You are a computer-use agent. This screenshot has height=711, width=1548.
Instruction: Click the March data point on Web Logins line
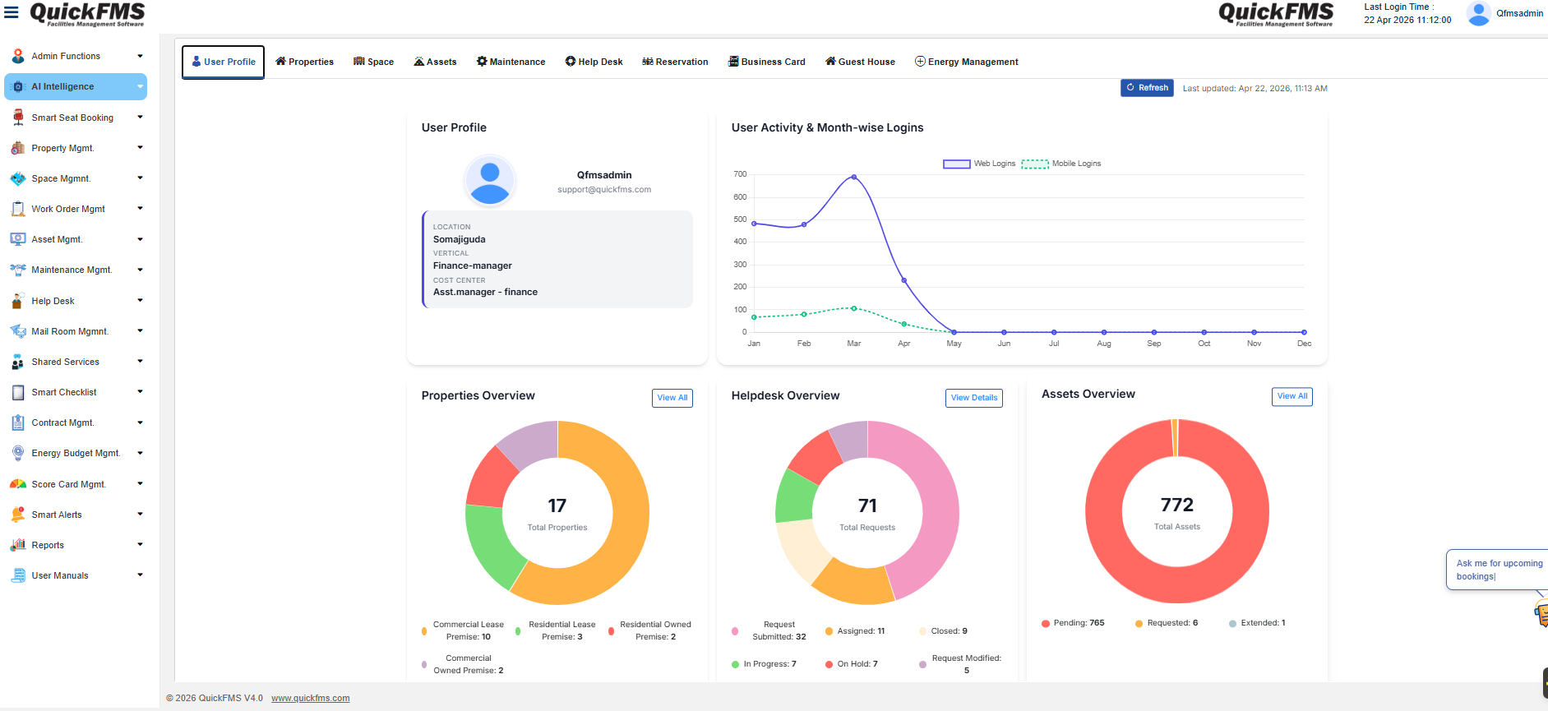(x=854, y=177)
